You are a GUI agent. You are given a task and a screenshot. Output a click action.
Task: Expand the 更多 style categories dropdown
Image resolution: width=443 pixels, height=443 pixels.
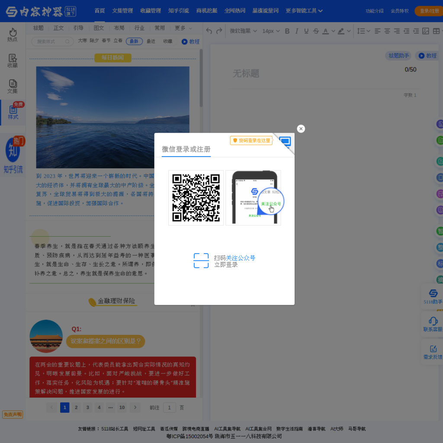[x=183, y=28]
